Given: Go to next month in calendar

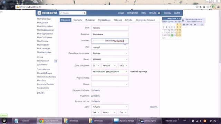Looking at the screenshot, I should tap(180, 19).
